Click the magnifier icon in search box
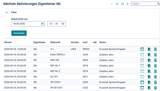This screenshot has height=91, width=160. 158,4
